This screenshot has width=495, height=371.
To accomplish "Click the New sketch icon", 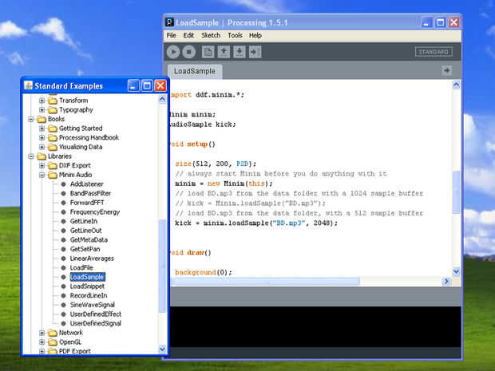I will (208, 52).
